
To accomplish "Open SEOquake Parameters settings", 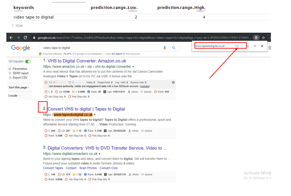I will coord(18,69).
